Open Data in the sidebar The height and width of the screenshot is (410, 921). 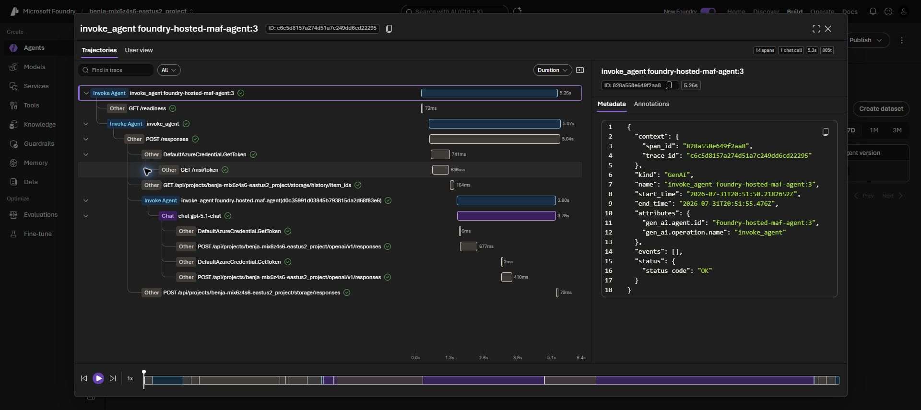pyautogui.click(x=31, y=182)
